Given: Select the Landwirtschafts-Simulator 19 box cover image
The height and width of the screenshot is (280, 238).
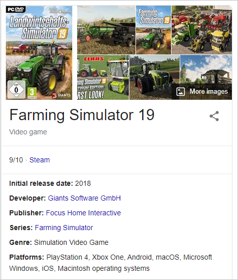Looking at the screenshot, I should 39,52.
